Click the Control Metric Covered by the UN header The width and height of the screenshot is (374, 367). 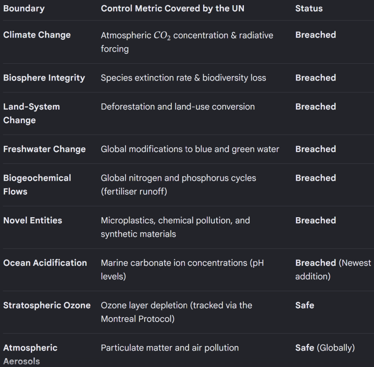172,8
